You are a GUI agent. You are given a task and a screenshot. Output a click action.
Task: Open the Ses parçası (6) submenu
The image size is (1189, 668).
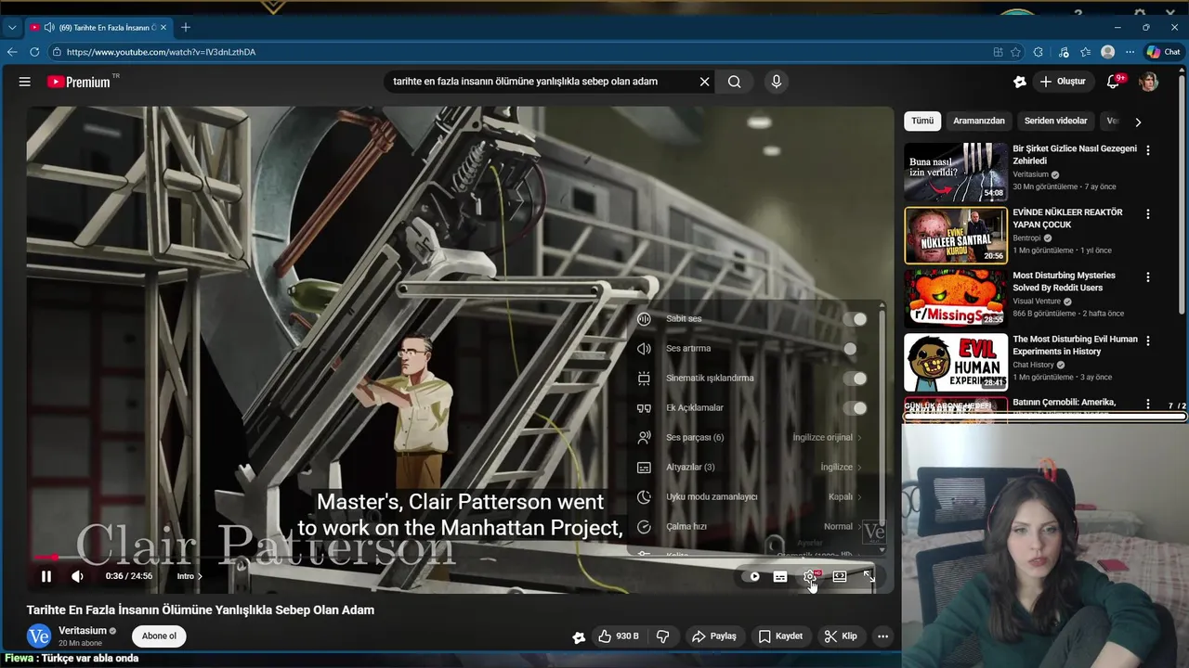751,438
